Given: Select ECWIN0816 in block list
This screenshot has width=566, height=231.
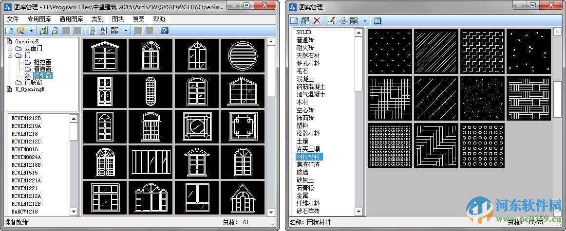Looking at the screenshot, I should 24,149.
